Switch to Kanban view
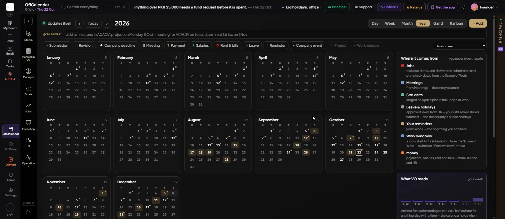 456,23
